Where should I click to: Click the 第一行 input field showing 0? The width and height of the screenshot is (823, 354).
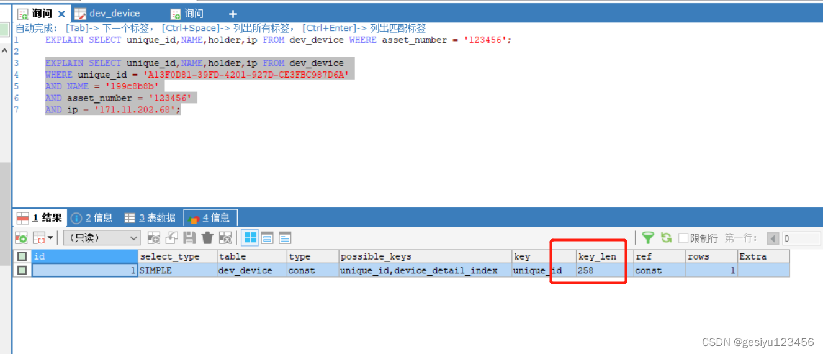[x=801, y=238]
